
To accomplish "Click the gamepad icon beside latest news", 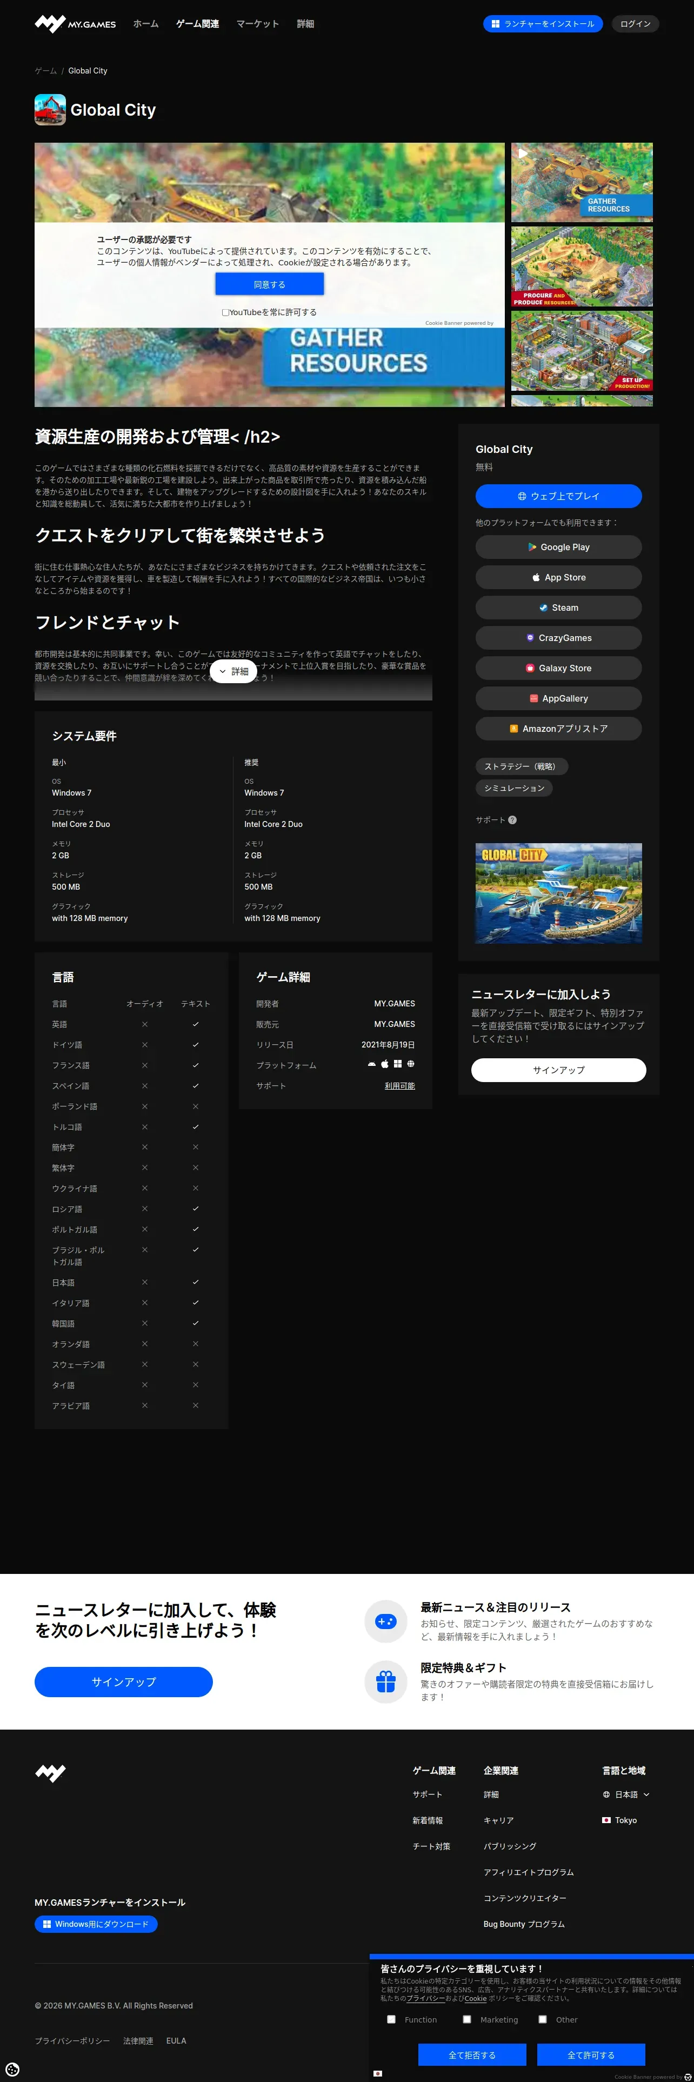I will [x=385, y=1621].
